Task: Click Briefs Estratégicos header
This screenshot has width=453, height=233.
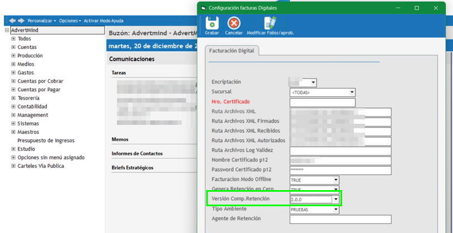Action: 132,168
